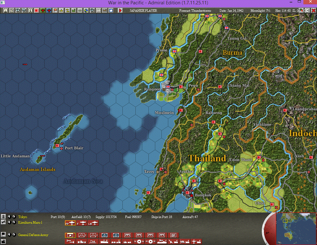Click 'Supply: 1013754' status text
Screen dimensions: 317x245
point(106,217)
